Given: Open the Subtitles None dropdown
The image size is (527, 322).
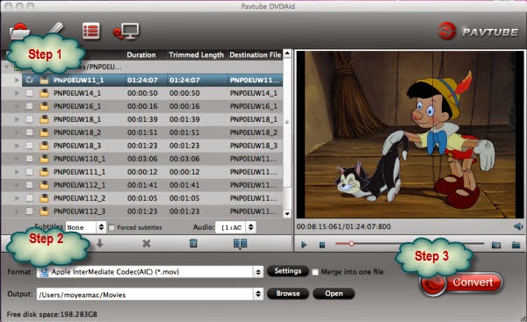Looking at the screenshot, I should pos(86,227).
